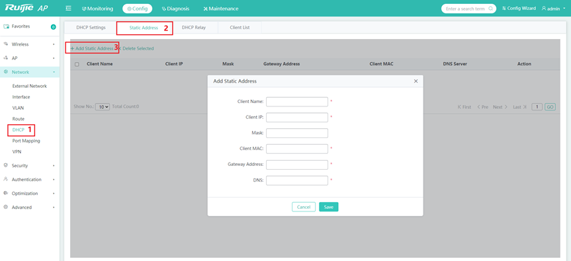Click the Client MAC column header
This screenshot has width=571, height=261.
coord(381,64)
